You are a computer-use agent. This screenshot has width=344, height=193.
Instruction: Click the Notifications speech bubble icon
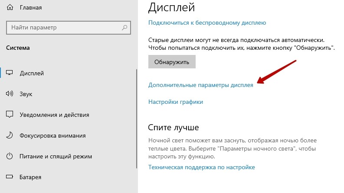[x=10, y=114]
